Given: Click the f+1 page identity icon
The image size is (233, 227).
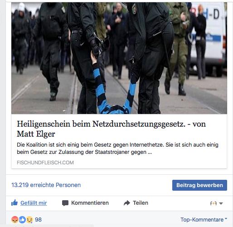Looking at the screenshot, I should (x=214, y=203).
